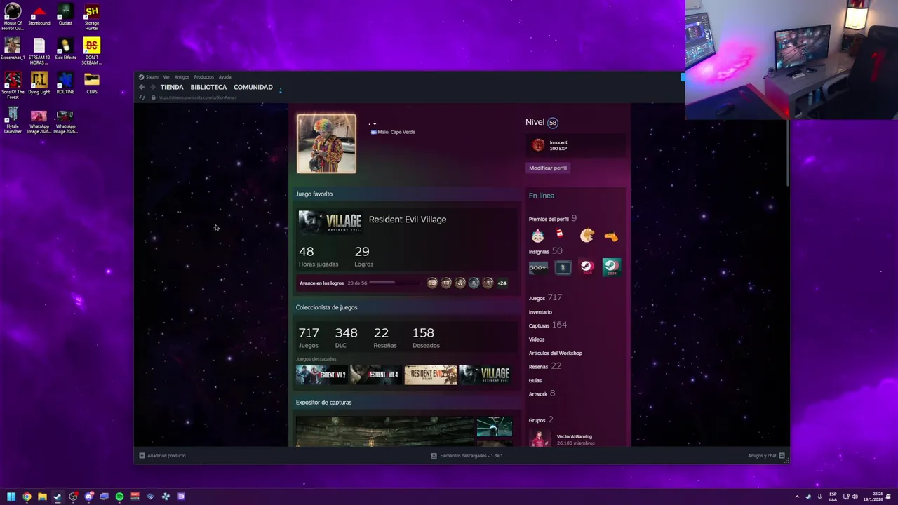This screenshot has height=505, width=898.
Task: Open the Ayuda menu
Action: [x=224, y=77]
